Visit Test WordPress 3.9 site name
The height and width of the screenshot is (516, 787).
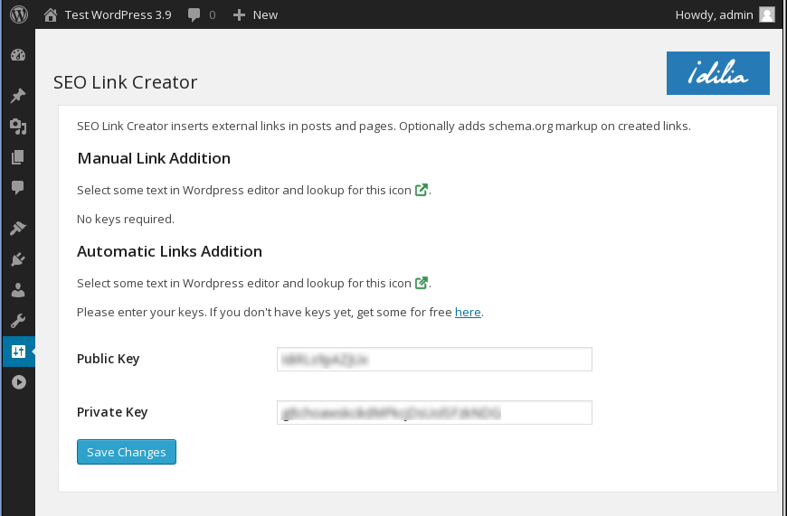(118, 15)
